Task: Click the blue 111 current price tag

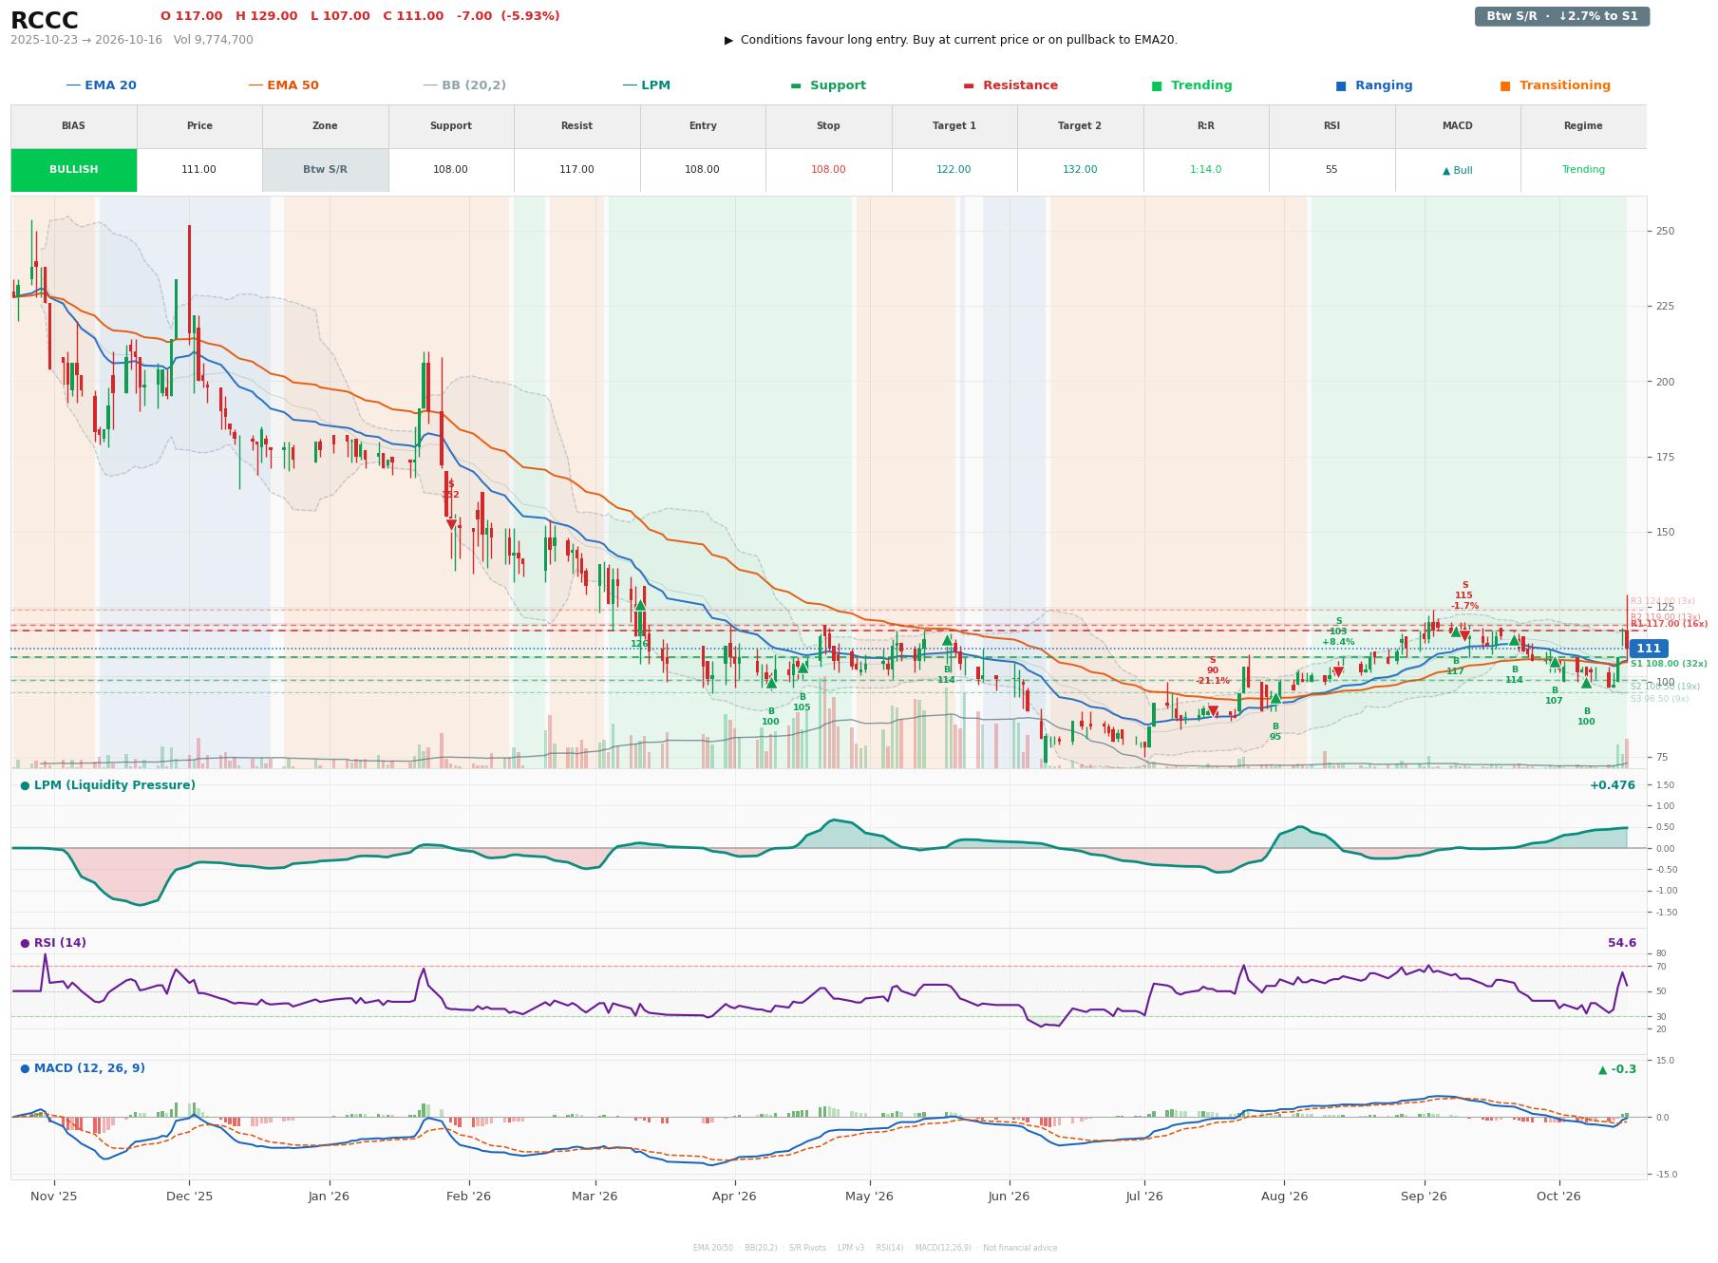Action: tap(1649, 649)
